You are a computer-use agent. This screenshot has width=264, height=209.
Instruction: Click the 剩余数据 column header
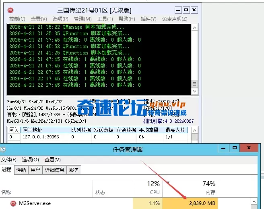(x=126, y=130)
